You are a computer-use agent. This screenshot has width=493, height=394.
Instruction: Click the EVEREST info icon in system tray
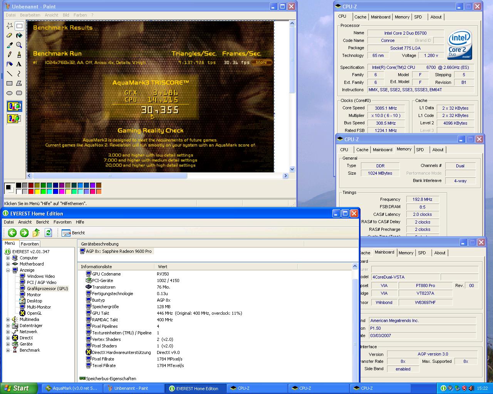pyautogui.click(x=443, y=388)
